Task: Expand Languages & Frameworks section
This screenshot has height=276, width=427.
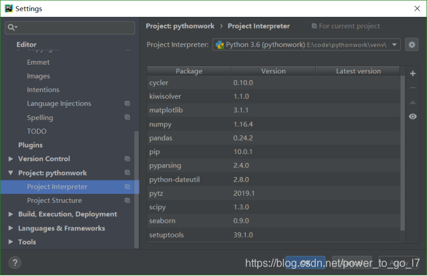Action: coord(11,228)
